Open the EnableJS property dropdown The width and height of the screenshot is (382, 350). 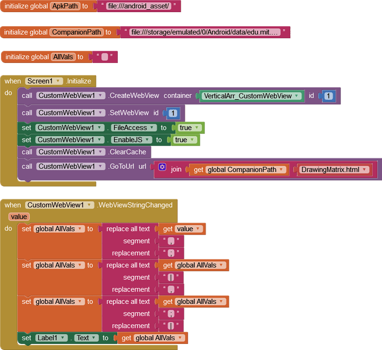pyautogui.click(x=147, y=140)
